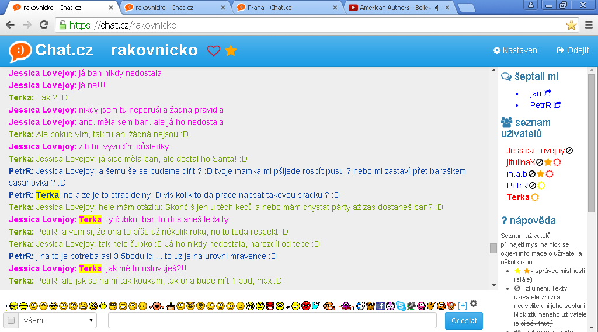
Task: Insert the red angry face smiley
Action: pos(306,306)
